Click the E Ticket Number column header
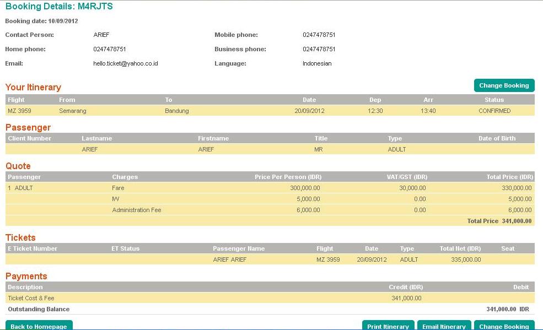Image resolution: width=543 pixels, height=330 pixels. 33,248
